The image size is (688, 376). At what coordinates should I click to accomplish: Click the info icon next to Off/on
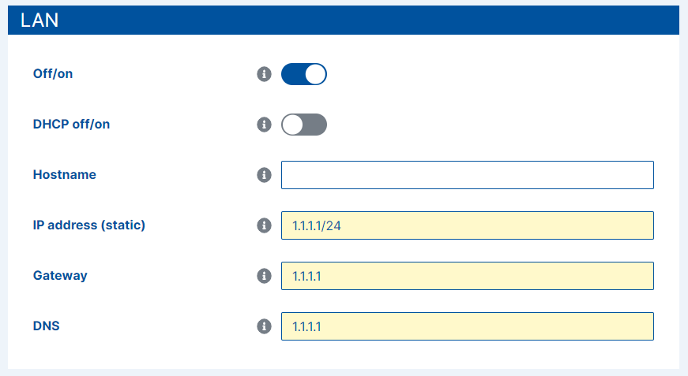[x=264, y=75]
